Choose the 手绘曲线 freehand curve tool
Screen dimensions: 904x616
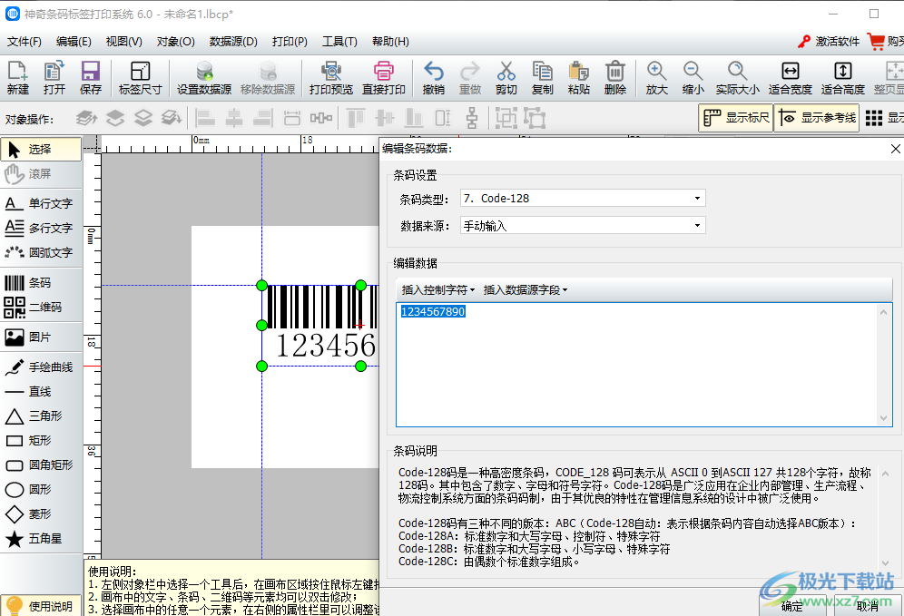(40, 367)
